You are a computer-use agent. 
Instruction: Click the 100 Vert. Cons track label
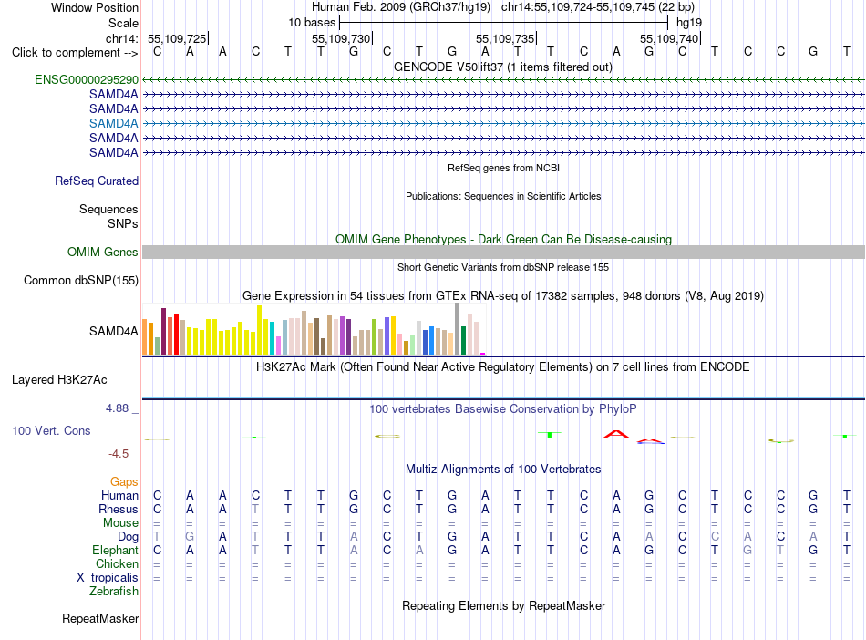(51, 430)
